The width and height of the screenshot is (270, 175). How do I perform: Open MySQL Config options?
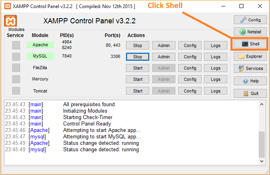(190, 57)
